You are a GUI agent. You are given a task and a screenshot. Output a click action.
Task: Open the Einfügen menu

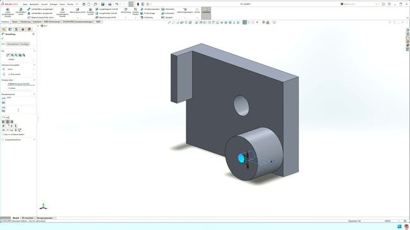(54, 4)
